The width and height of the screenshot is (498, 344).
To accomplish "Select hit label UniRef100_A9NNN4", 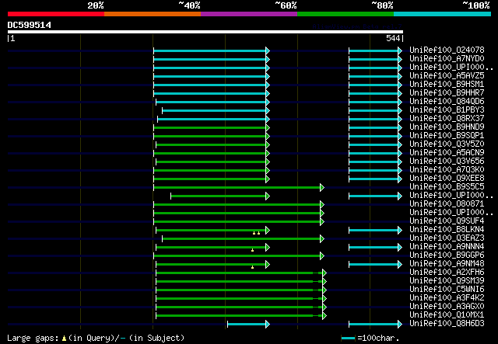I will 447,246.
